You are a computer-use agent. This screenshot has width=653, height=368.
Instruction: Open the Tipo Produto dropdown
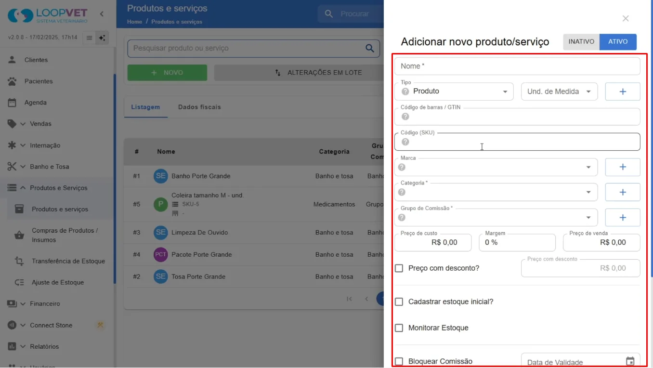(454, 92)
